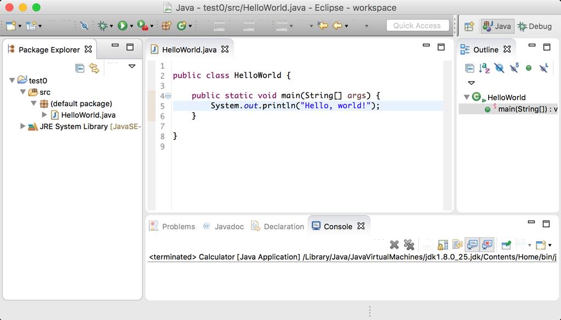Click the println line in the editor
Viewport: 561px width, 320px height.
295,106
